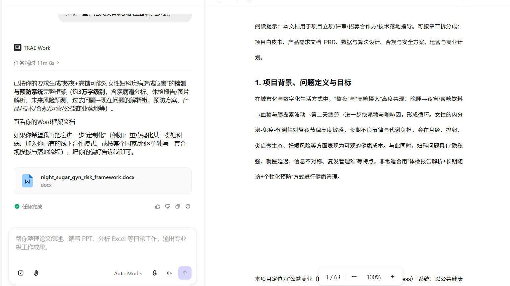Zoom in the document with the plus button
The width and height of the screenshot is (510, 286).
pos(393,277)
